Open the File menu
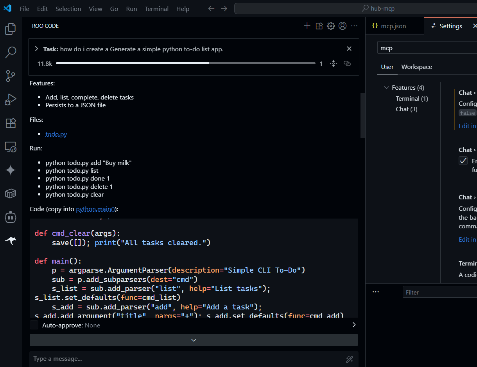This screenshot has width=477, height=367. tap(24, 9)
